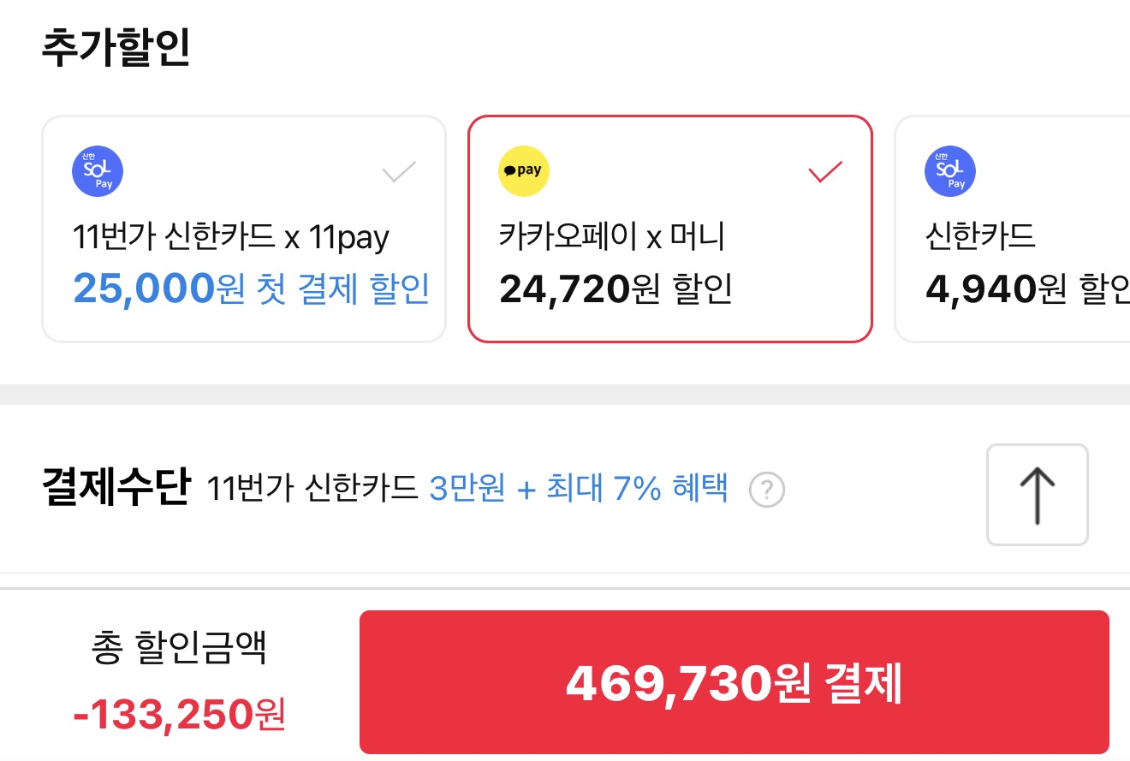Open the 결제수단 help question mark
Screen dimensions: 1130x761
766,491
